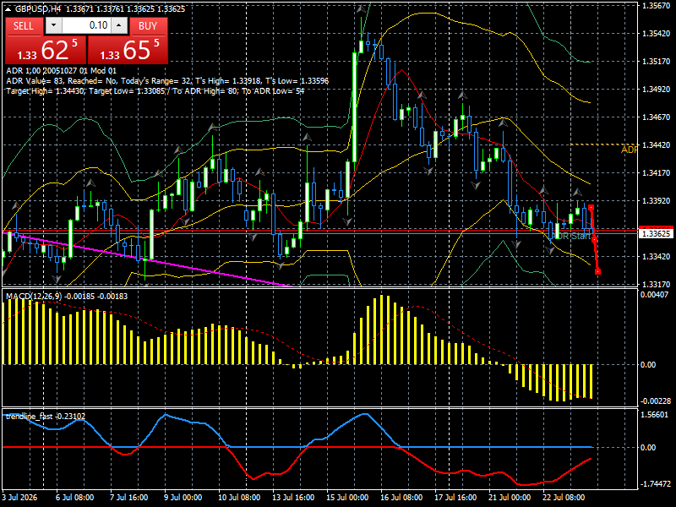This screenshot has width=676, height=507.
Task: Click price axis label 1.34920
Action: click(657, 90)
